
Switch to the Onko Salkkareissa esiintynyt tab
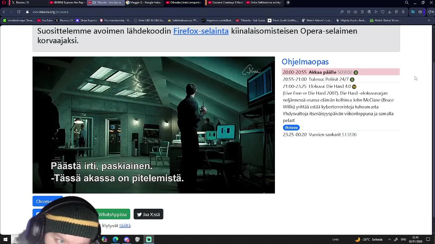263,2
